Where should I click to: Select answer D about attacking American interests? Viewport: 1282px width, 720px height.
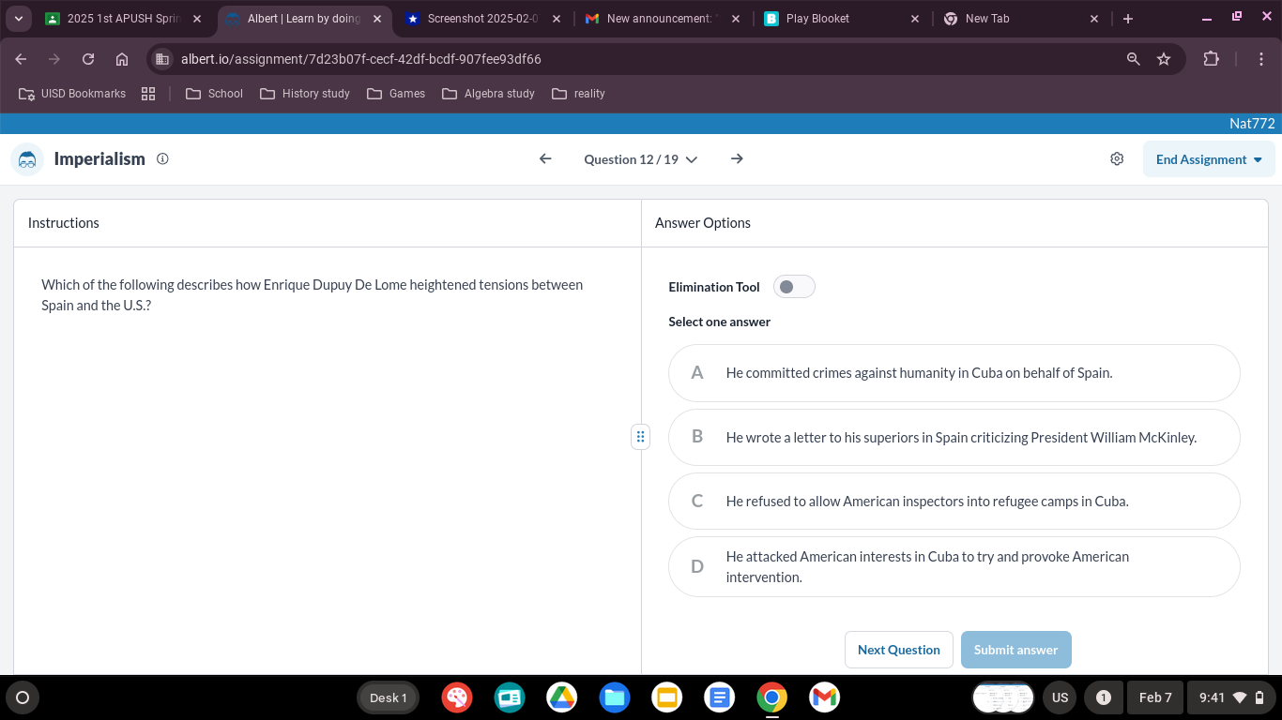click(x=954, y=567)
